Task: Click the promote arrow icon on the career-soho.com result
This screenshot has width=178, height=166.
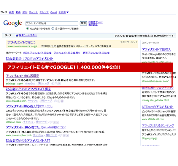Action: pos(64,135)
